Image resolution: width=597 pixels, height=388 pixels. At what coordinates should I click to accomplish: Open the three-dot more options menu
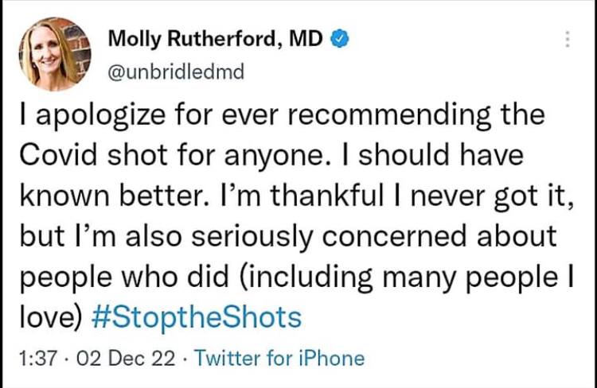click(x=567, y=39)
